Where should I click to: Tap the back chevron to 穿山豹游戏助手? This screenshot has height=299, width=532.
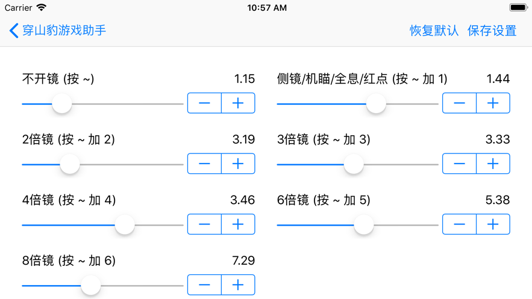point(14,30)
